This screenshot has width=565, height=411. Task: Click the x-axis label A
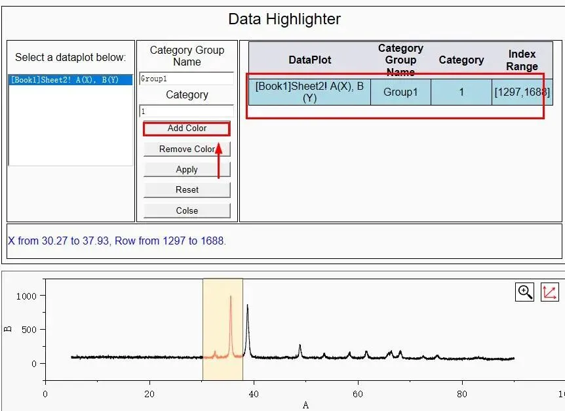coord(305,405)
